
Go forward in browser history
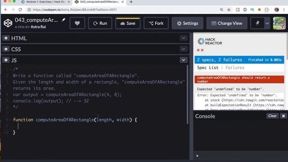pyautogui.click(x=13, y=9)
